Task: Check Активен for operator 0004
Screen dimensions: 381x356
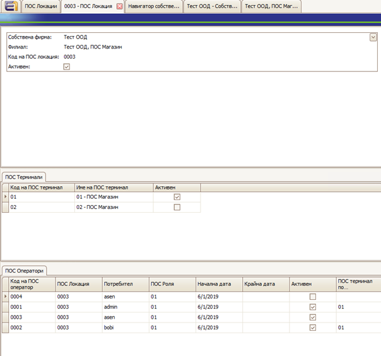Action: (313, 296)
